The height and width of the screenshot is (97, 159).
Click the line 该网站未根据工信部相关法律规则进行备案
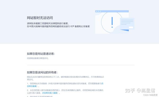click(48, 23)
